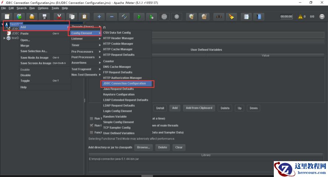Viewport: 328px width, 177px height.
Task: Expand the tearDown node in the tree
Action: tap(4, 38)
